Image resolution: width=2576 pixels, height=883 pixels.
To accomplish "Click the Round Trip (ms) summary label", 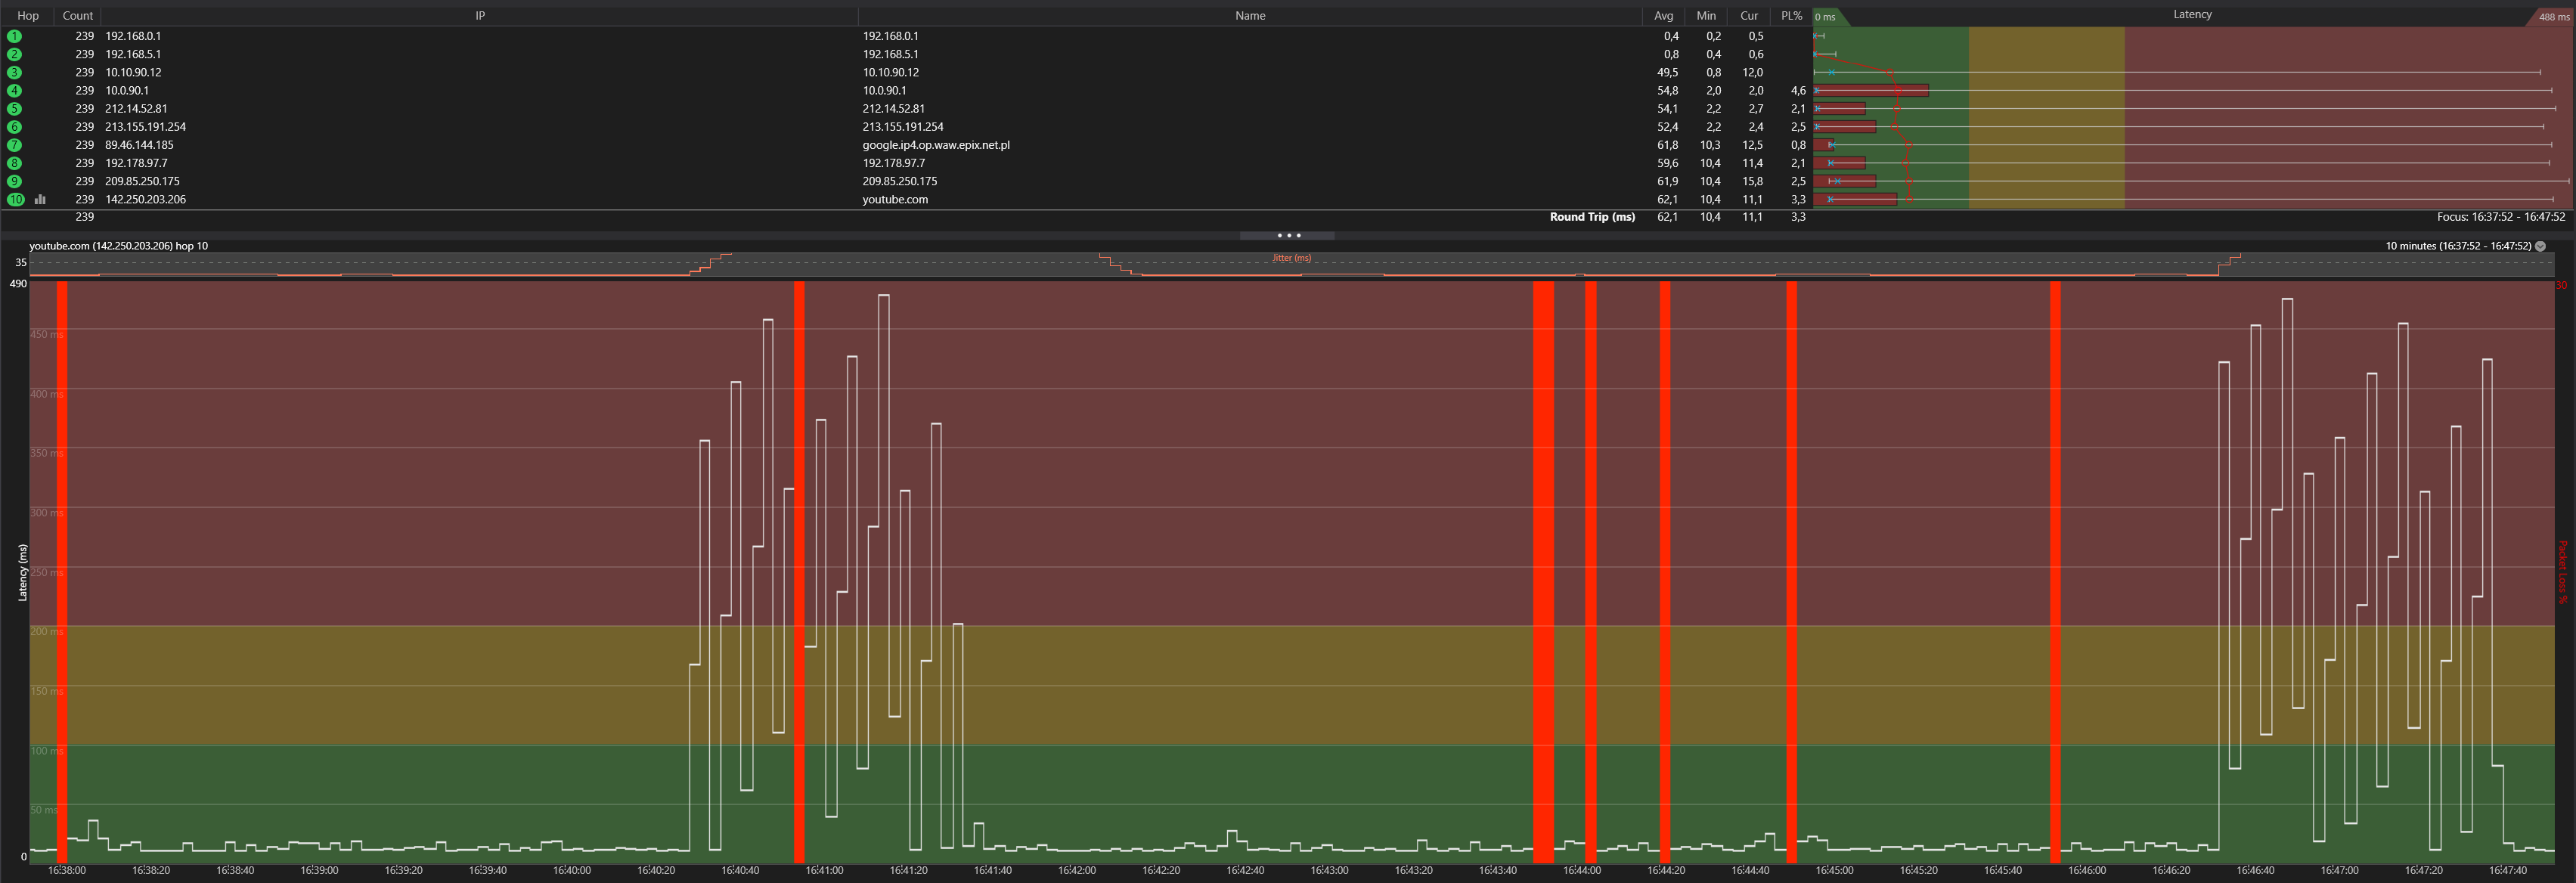I will [1592, 217].
